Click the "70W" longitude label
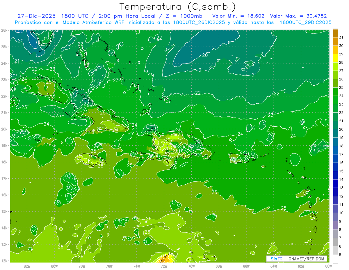 click(x=191, y=266)
